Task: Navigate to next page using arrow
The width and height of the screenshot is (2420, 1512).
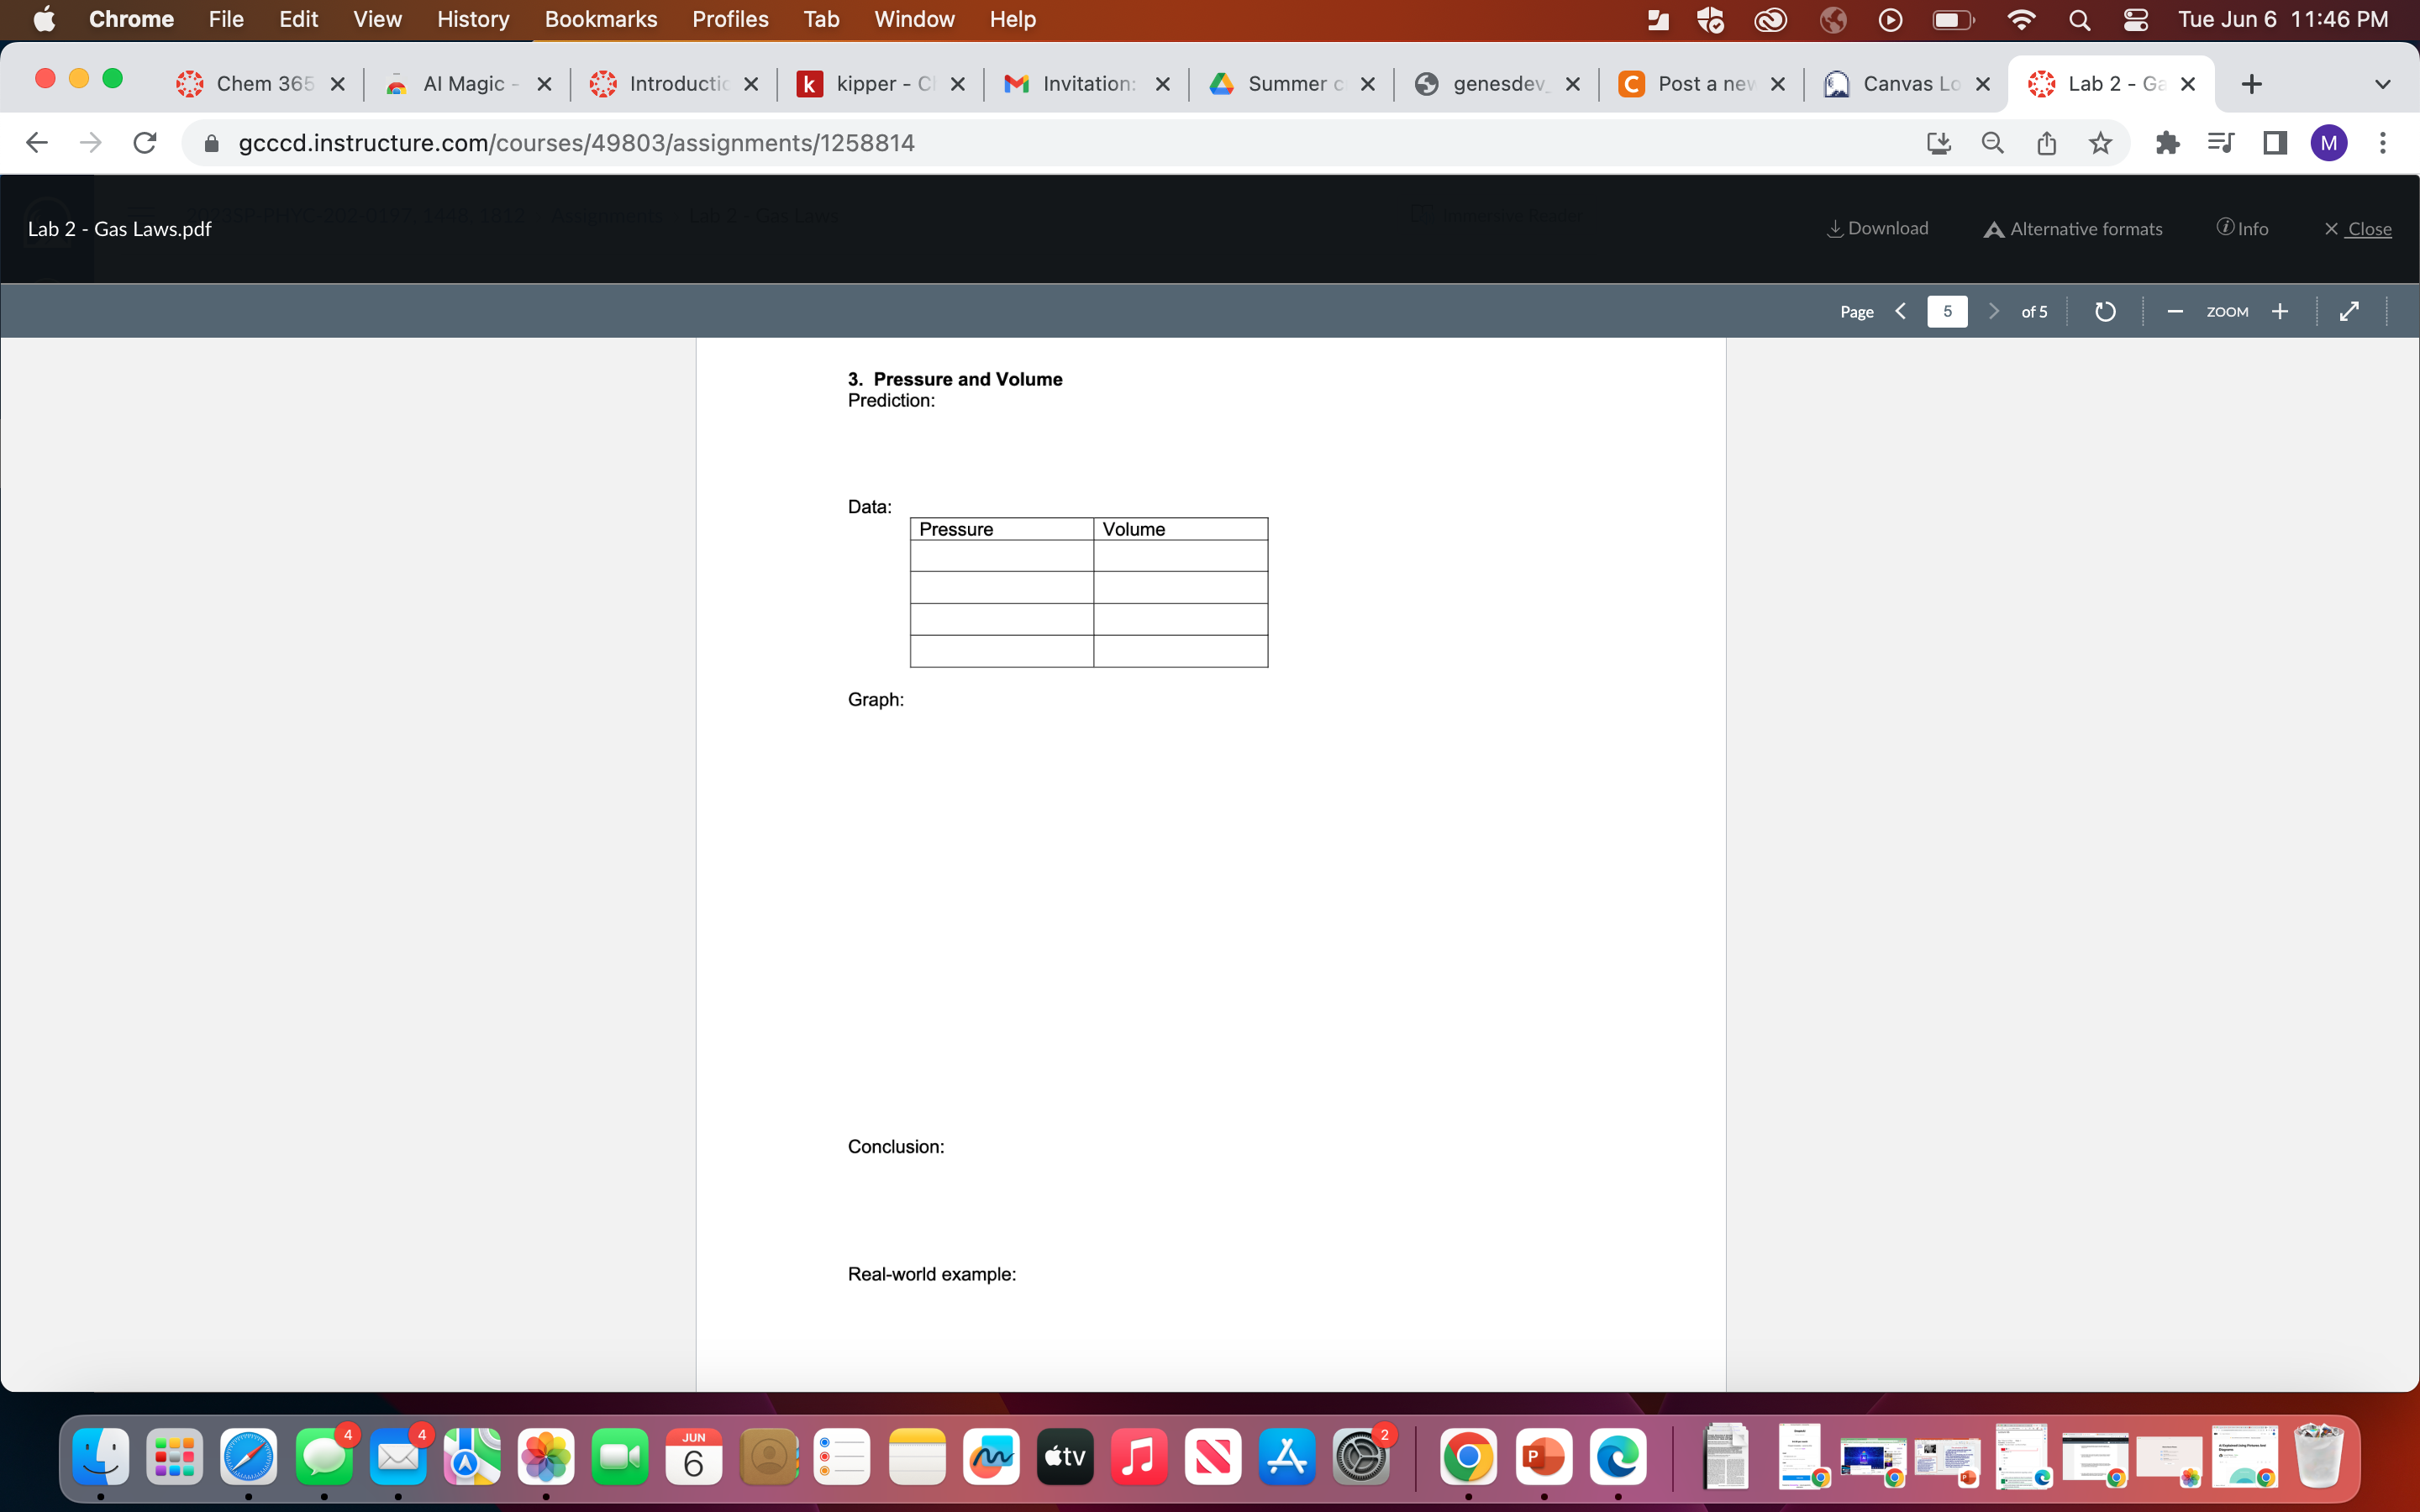Action: pyautogui.click(x=1993, y=312)
